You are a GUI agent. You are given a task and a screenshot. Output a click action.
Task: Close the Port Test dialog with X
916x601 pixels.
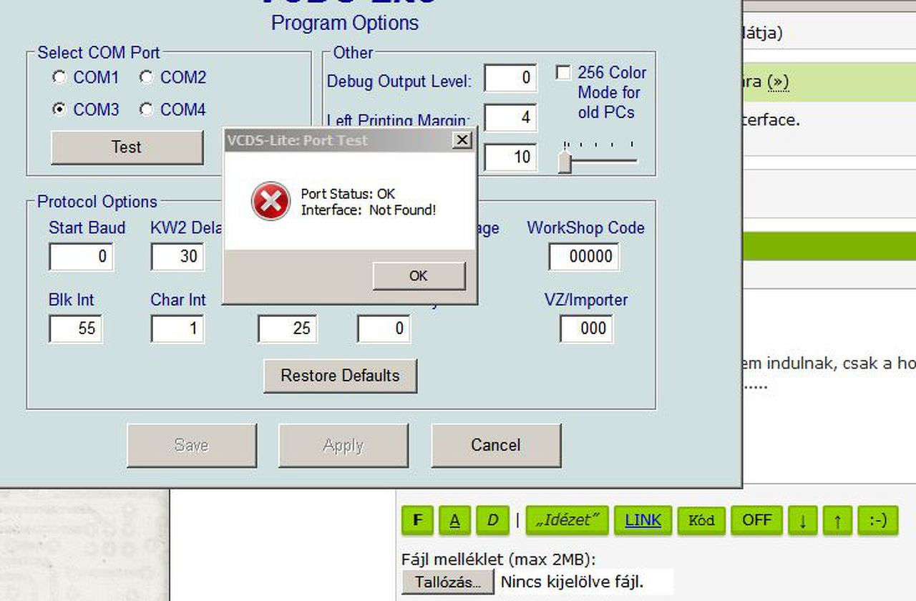[x=462, y=140]
